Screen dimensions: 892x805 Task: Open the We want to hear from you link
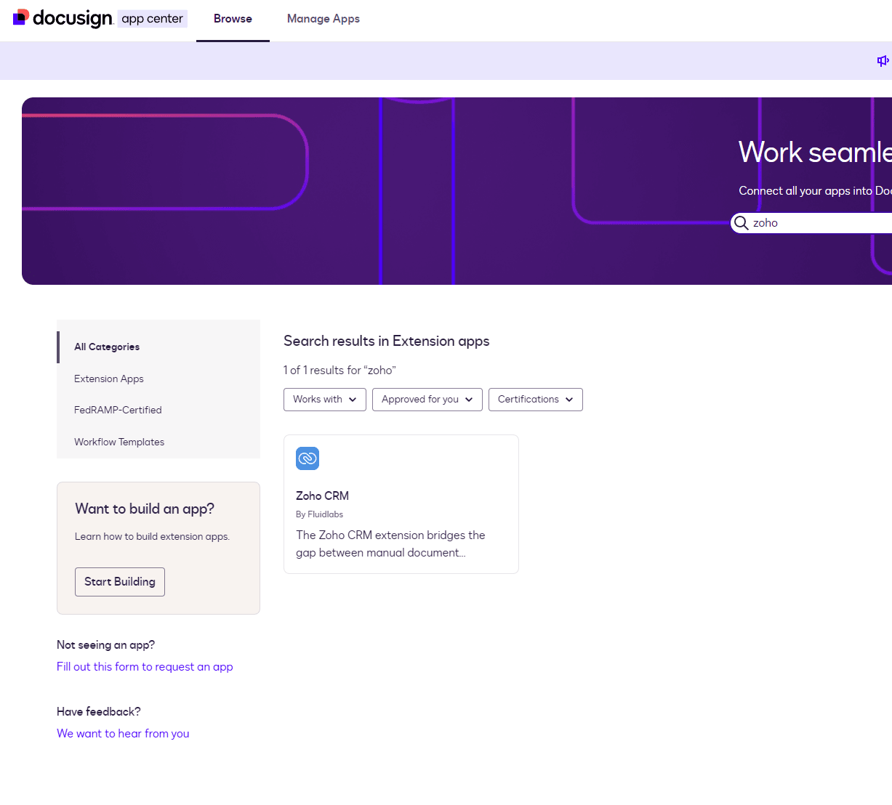[x=123, y=734]
